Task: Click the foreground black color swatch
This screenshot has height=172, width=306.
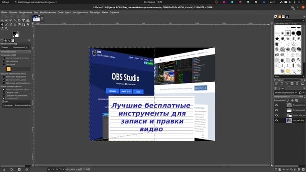Action: [x=14, y=33]
